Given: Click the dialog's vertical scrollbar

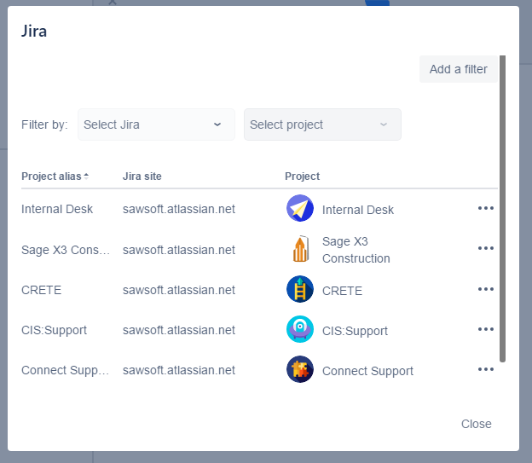Looking at the screenshot, I should (x=502, y=209).
